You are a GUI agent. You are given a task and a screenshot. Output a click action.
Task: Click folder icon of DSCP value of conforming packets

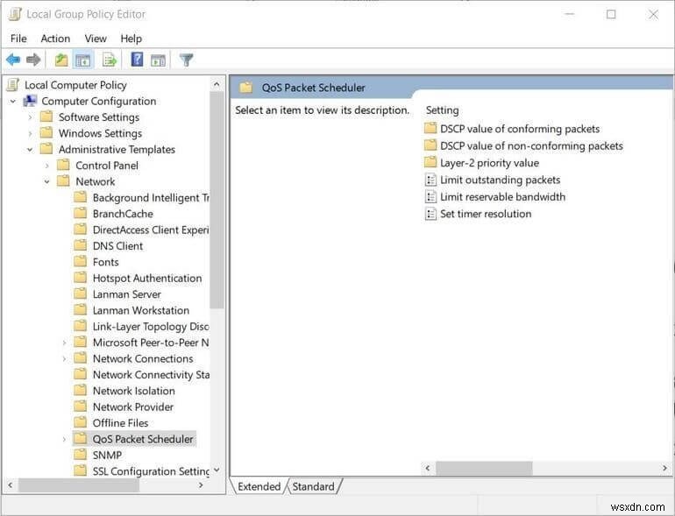430,128
